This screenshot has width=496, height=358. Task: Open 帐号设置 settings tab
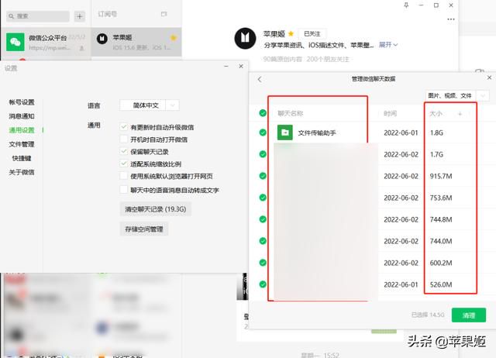[x=22, y=102]
